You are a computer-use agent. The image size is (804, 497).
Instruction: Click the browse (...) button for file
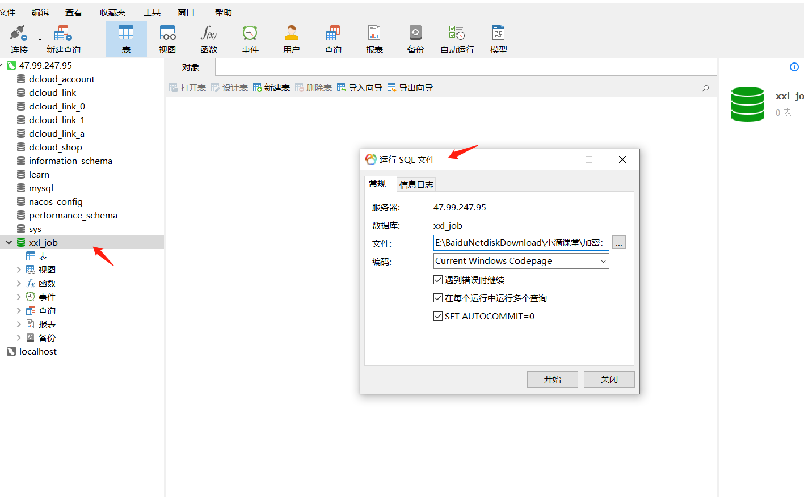pyautogui.click(x=619, y=243)
